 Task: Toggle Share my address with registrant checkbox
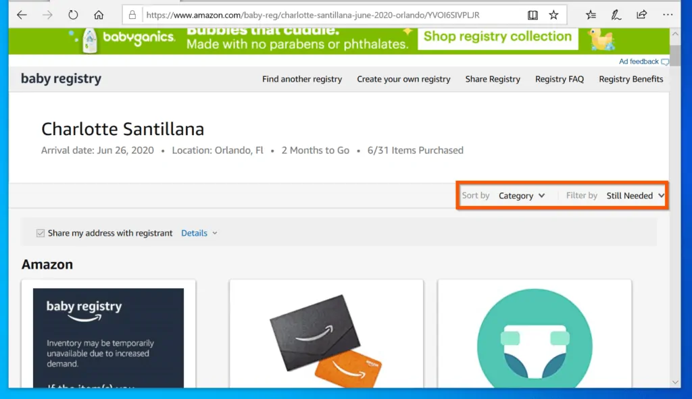coord(41,233)
